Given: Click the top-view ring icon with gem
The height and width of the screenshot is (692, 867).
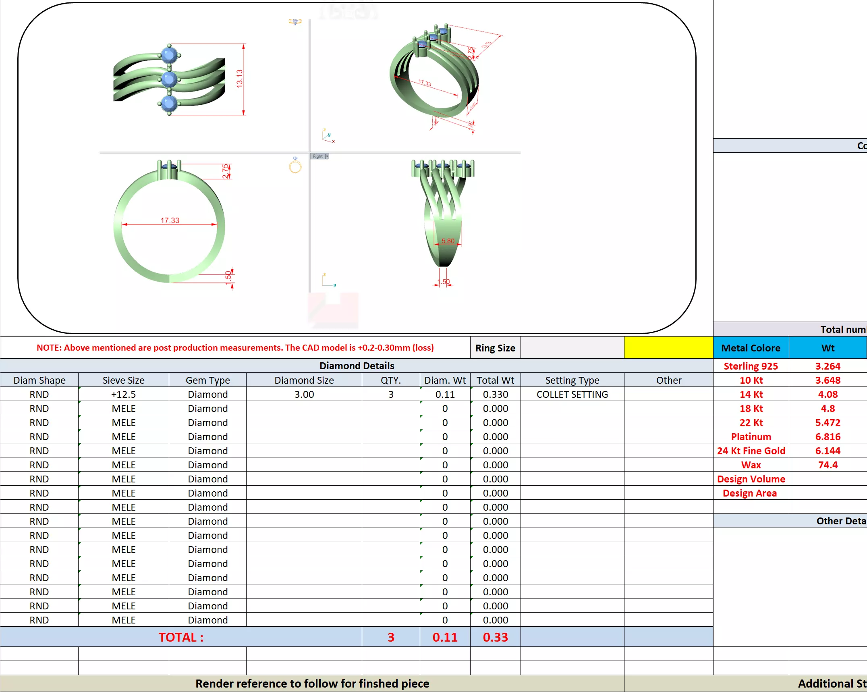Looking at the screenshot, I should point(295,22).
